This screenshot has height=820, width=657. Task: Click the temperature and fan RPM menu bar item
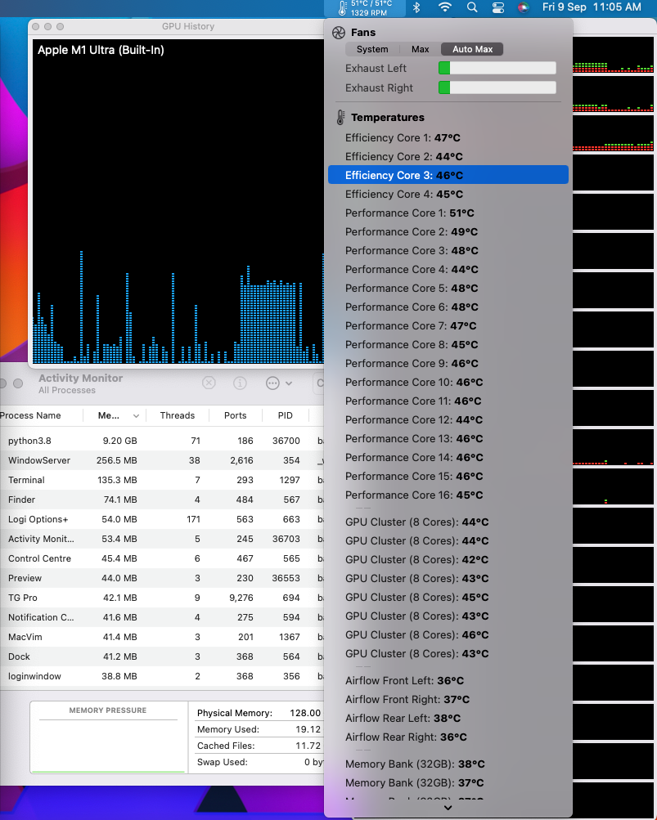366,8
